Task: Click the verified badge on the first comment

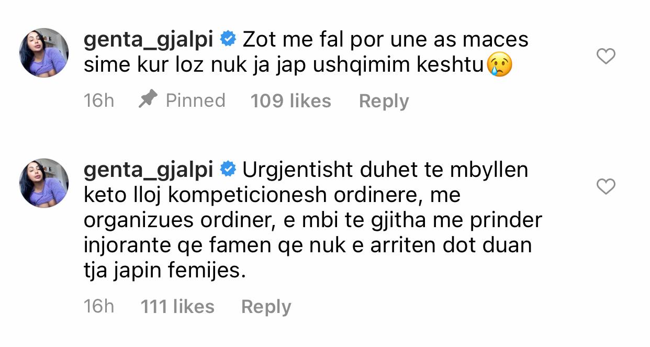Action: click(x=228, y=39)
